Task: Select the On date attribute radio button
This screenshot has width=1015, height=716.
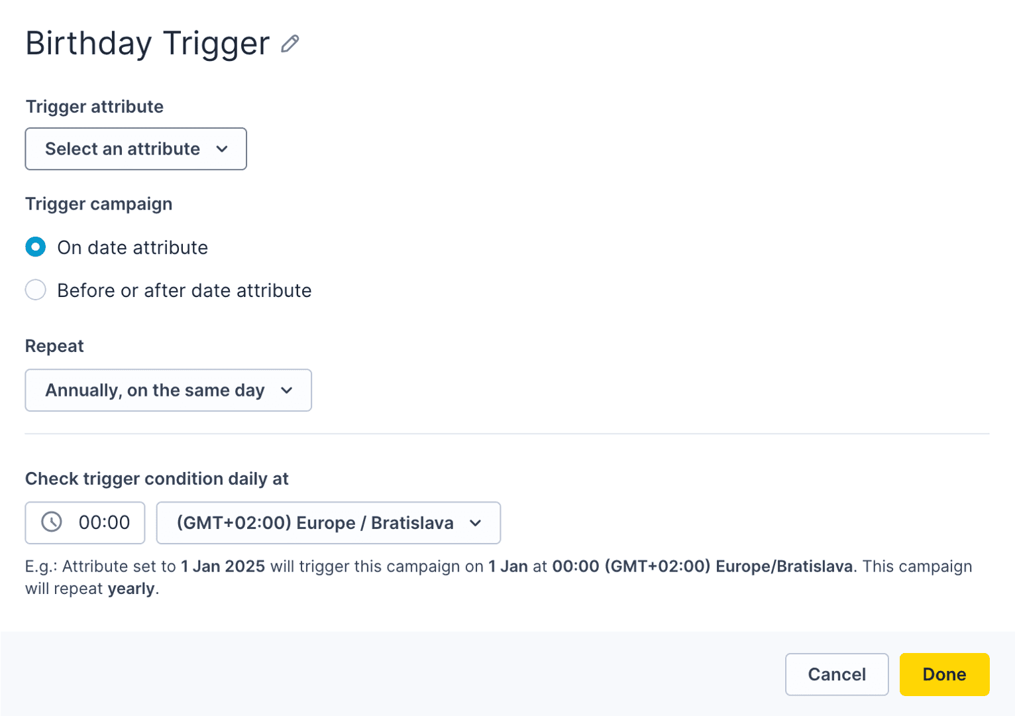Action: click(35, 247)
